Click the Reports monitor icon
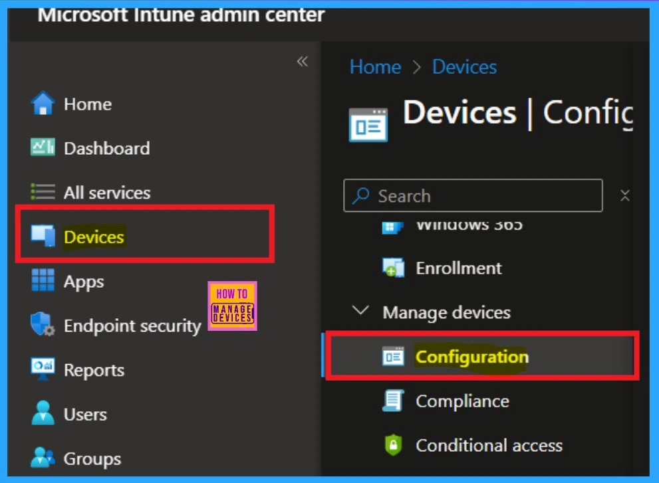This screenshot has height=483, width=659. click(43, 369)
